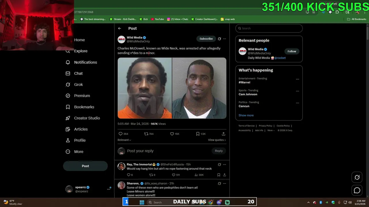This screenshot has width=369, height=207.
Task: Open more options for #Marvel trend
Action: pyautogui.click(x=298, y=79)
